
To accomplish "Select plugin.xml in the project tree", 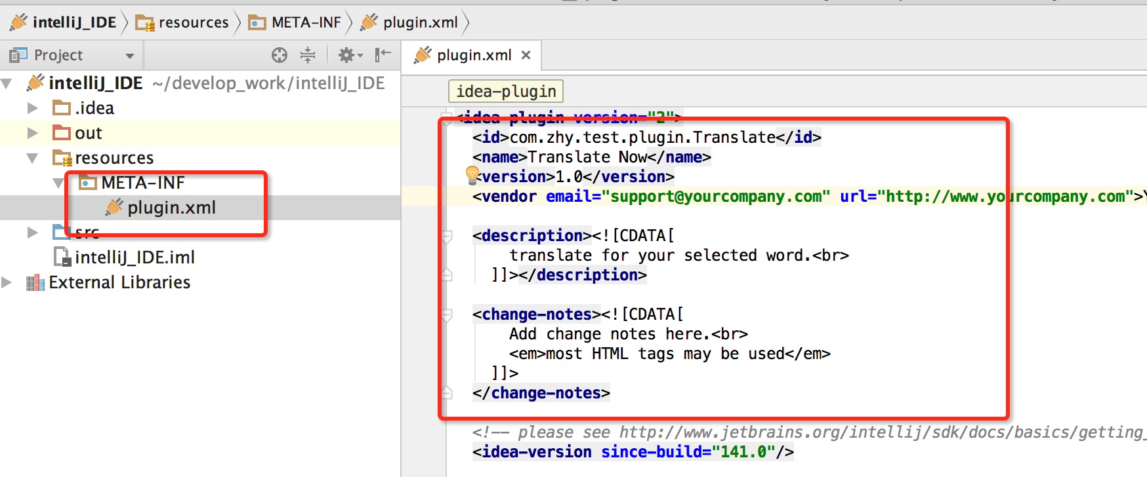I will tap(171, 208).
